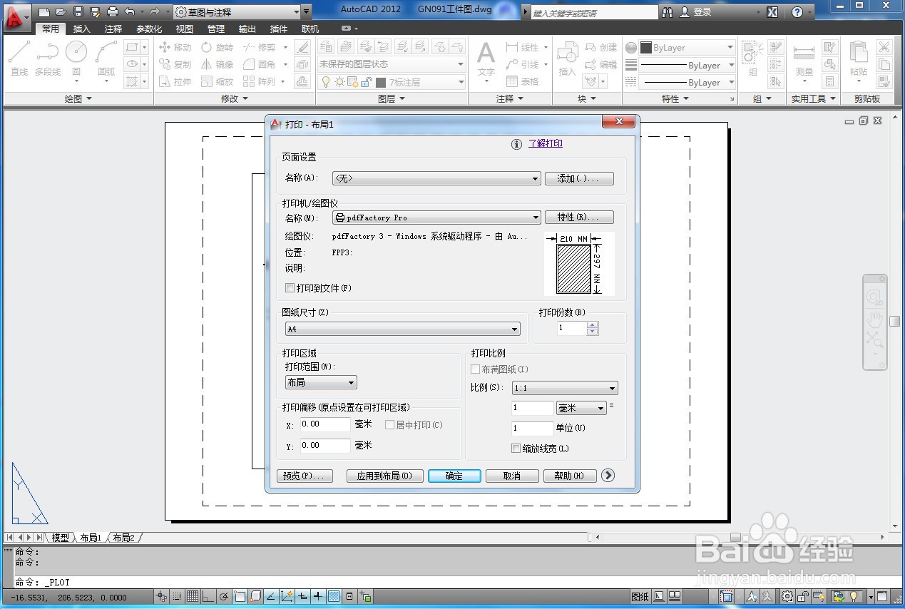
Task: Open the paper size A4 dropdown
Action: (403, 329)
